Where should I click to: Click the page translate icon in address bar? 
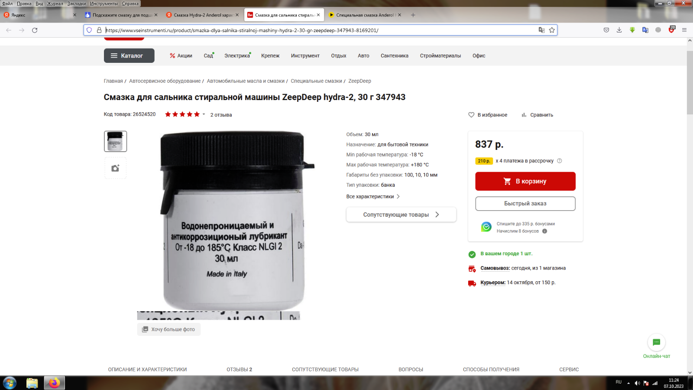[x=541, y=30]
